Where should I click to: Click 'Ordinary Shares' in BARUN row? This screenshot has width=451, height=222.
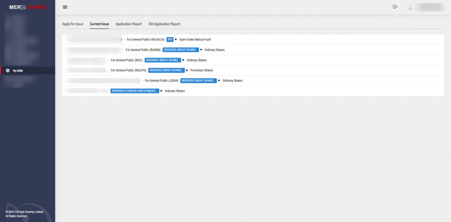click(214, 50)
